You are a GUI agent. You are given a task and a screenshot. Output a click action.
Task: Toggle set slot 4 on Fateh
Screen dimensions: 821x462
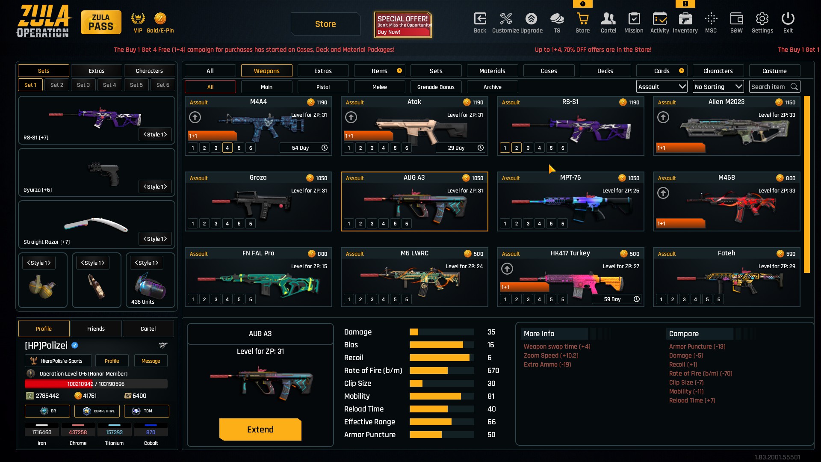pyautogui.click(x=696, y=299)
